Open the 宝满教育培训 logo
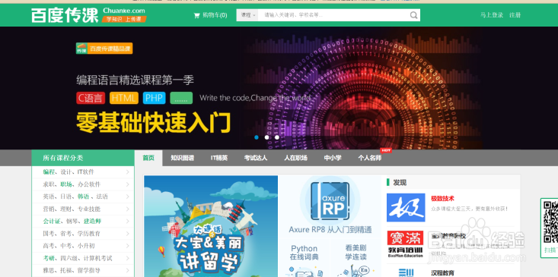 (x=405, y=244)
